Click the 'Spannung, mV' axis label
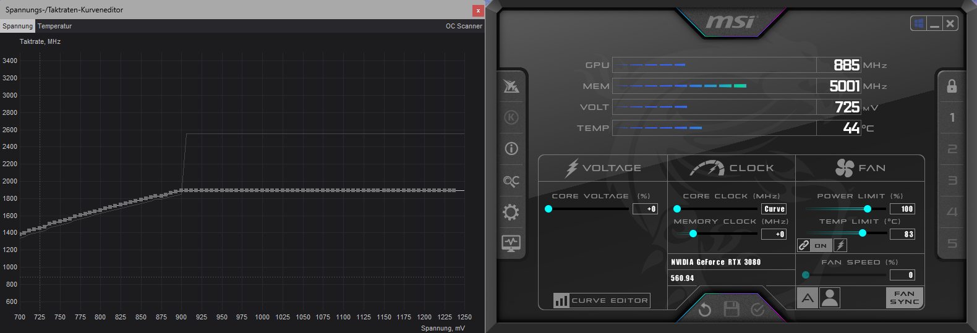Viewport: 977px width, 333px height. 443,328
